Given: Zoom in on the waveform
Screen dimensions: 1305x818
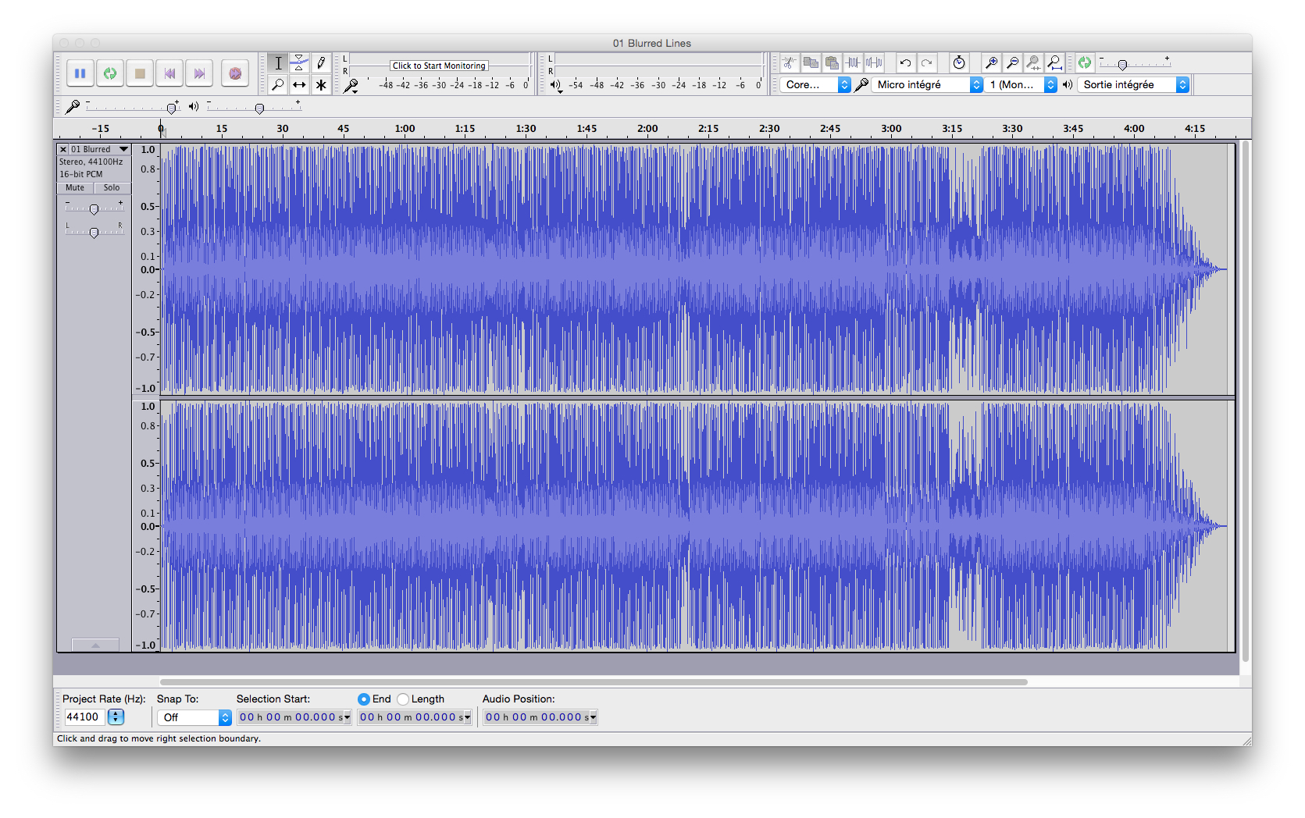Looking at the screenshot, I should (991, 62).
